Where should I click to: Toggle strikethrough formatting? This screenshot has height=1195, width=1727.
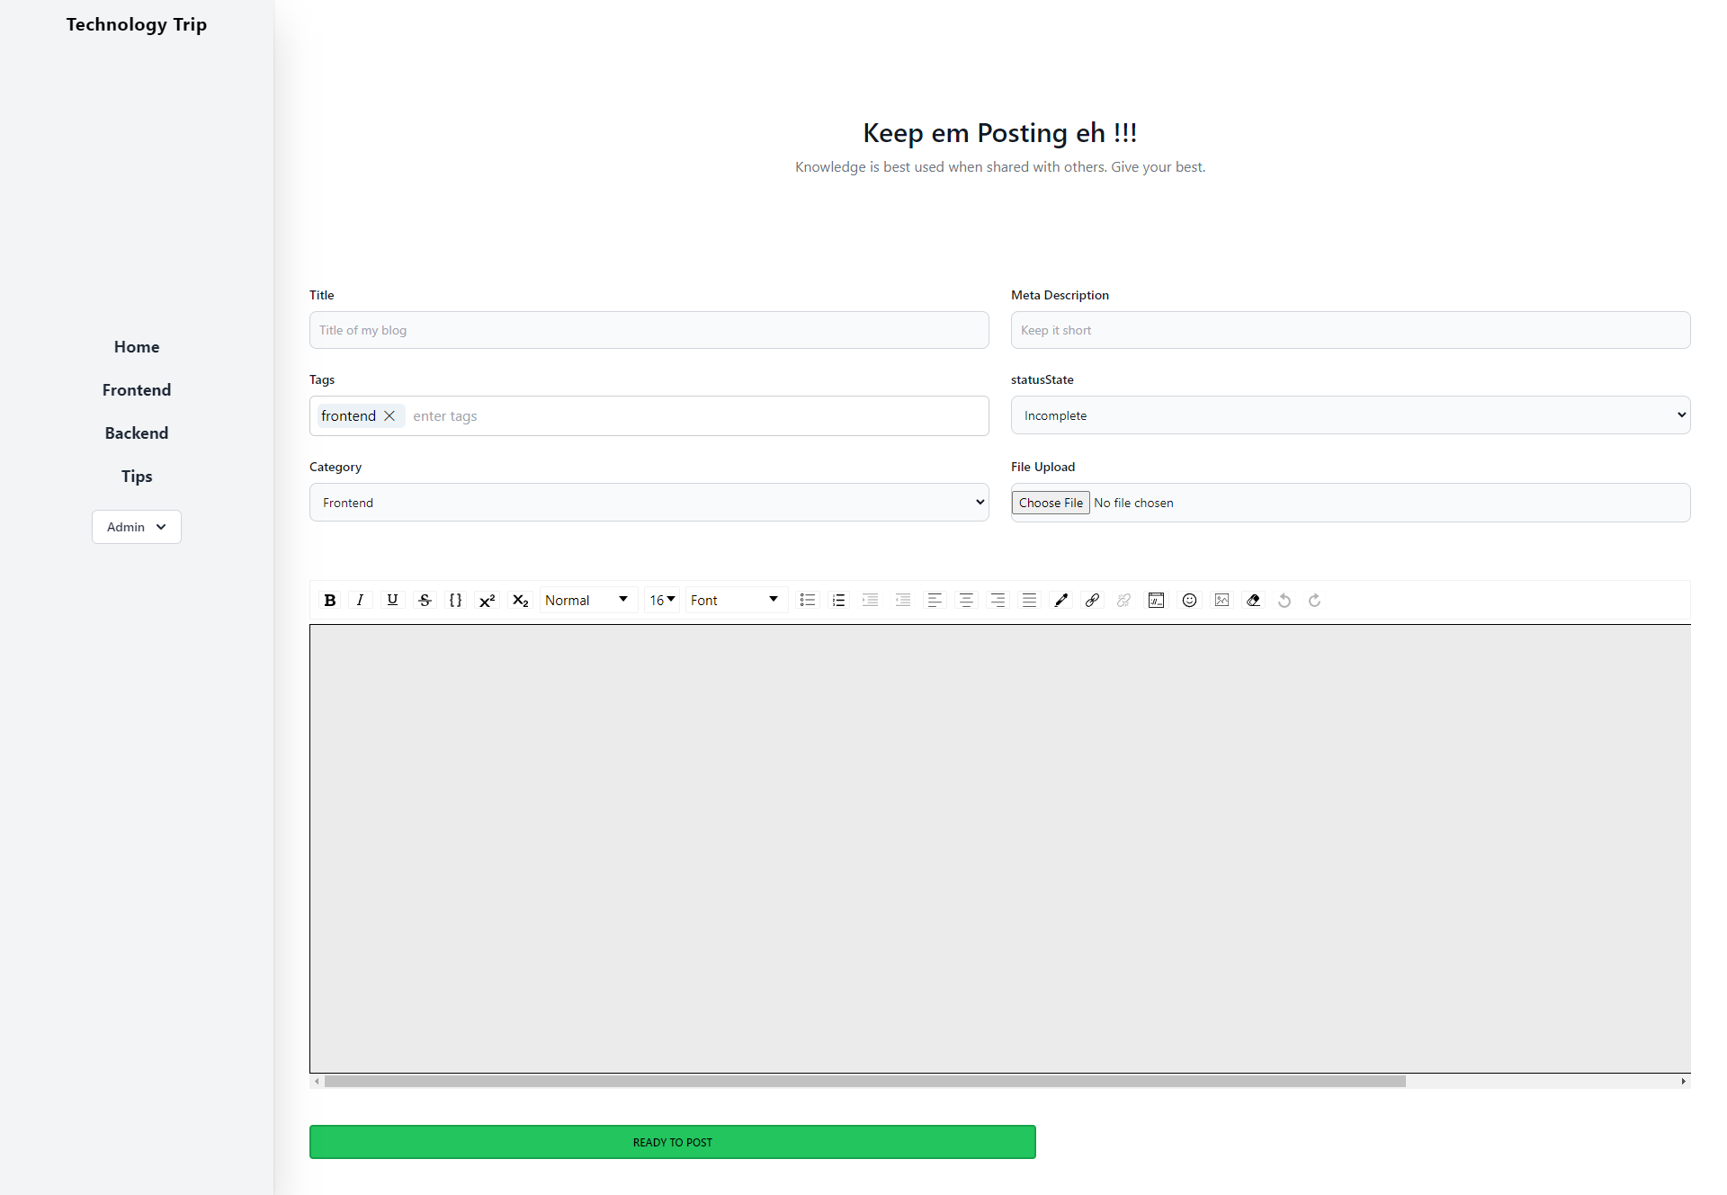pos(424,600)
